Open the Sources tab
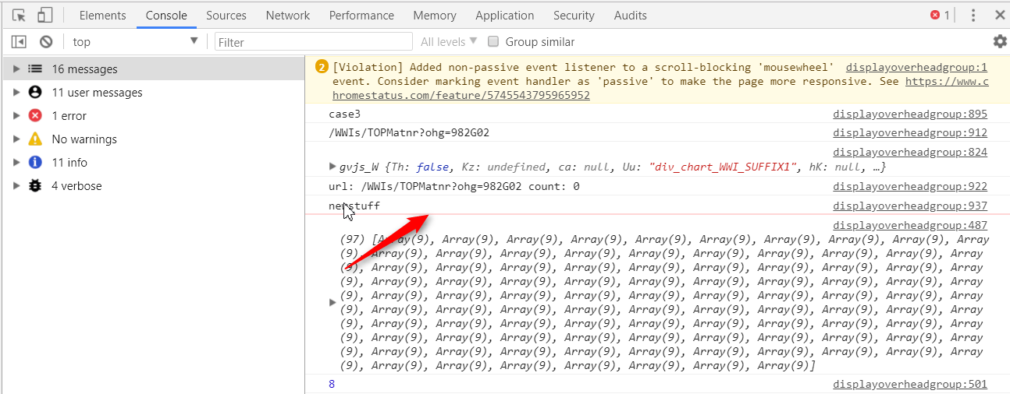1010x394 pixels. 226,15
